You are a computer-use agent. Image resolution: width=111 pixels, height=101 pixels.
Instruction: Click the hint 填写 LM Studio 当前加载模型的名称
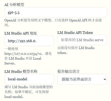tap(29, 92)
